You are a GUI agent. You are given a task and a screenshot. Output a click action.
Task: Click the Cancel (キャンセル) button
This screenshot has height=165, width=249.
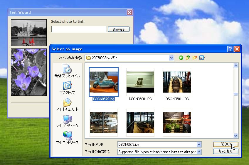click(226, 151)
